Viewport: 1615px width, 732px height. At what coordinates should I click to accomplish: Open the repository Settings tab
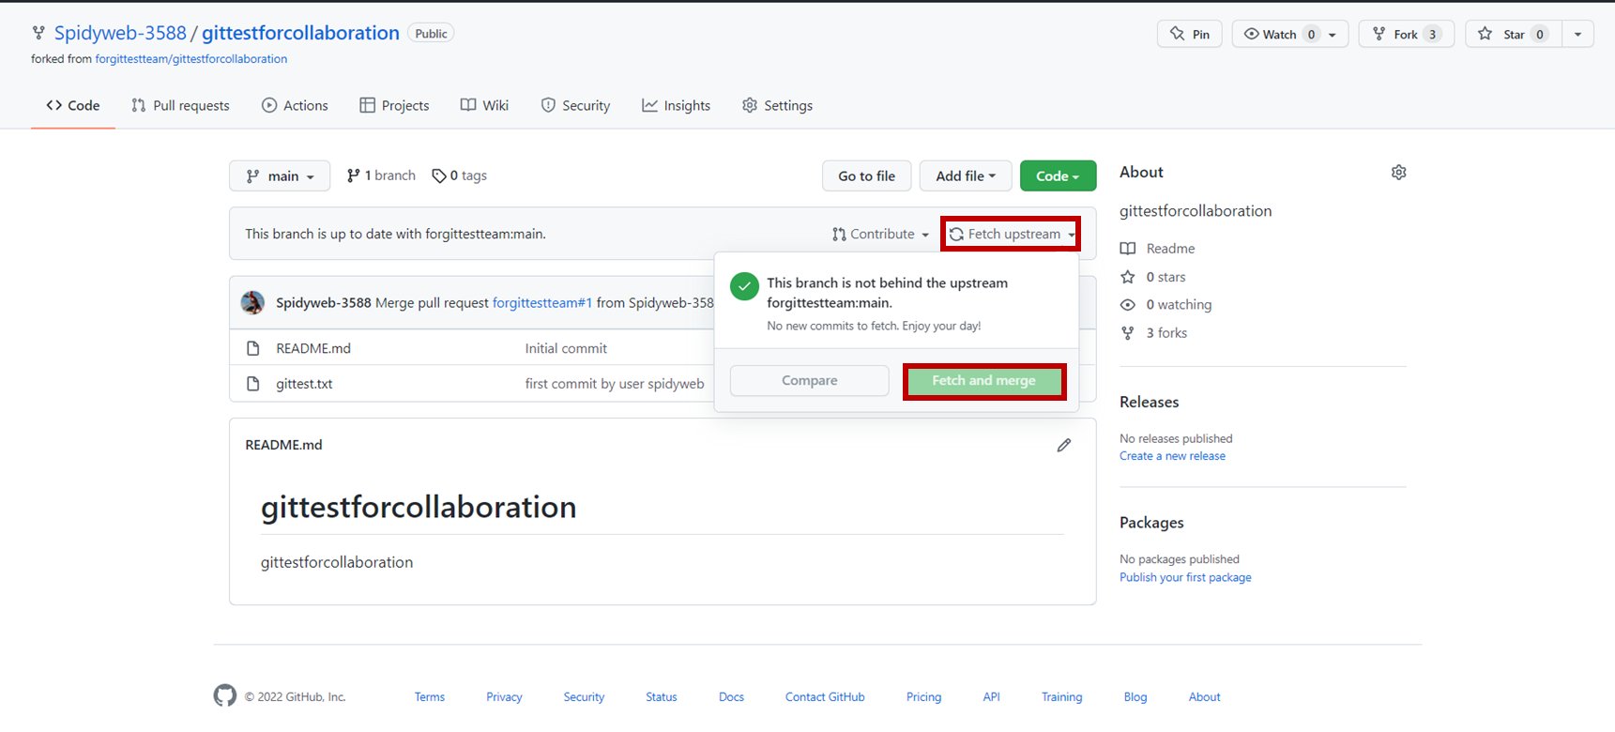[x=777, y=105]
